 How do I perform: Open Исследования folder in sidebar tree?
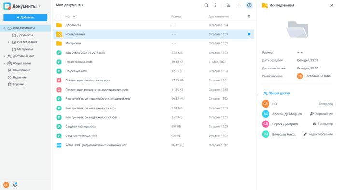(27, 42)
